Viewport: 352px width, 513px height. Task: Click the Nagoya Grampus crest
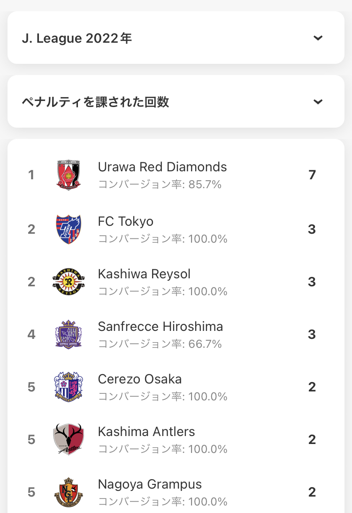coord(69,492)
